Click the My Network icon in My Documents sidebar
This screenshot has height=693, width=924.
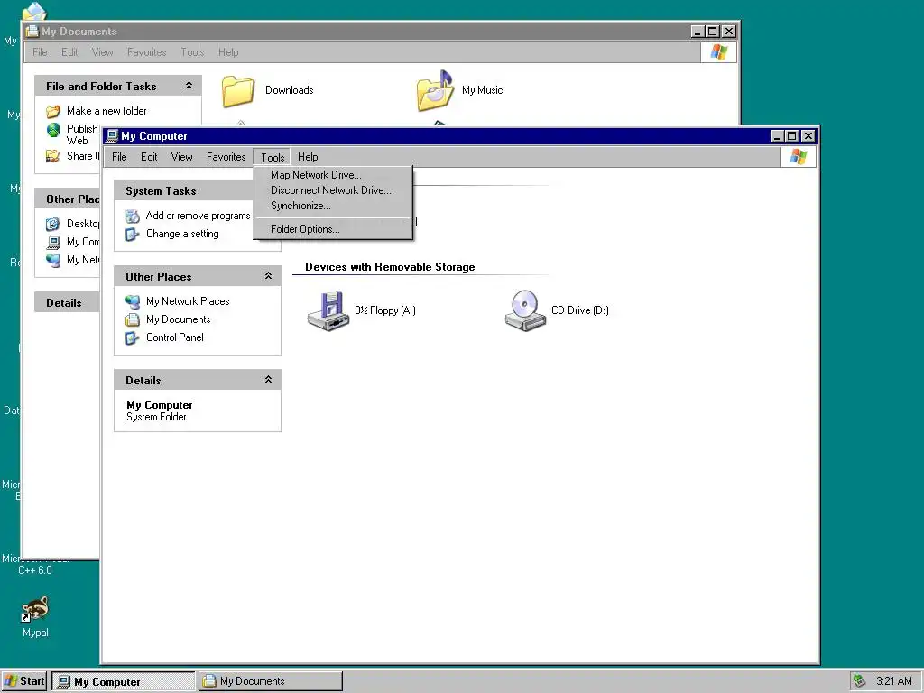(x=53, y=260)
